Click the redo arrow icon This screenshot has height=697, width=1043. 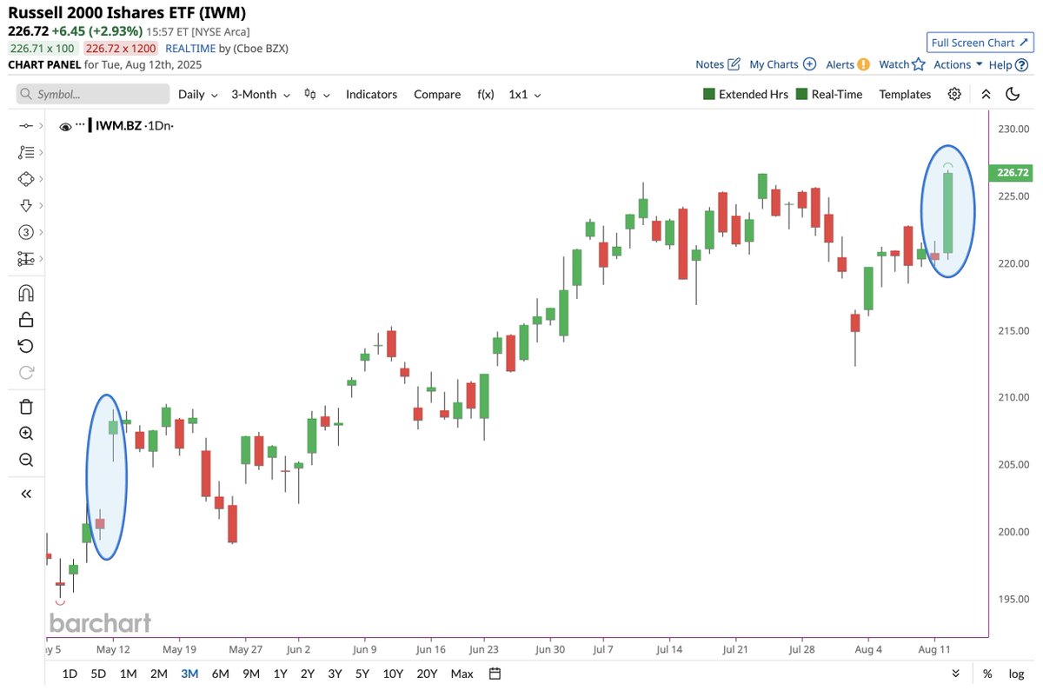coord(25,373)
